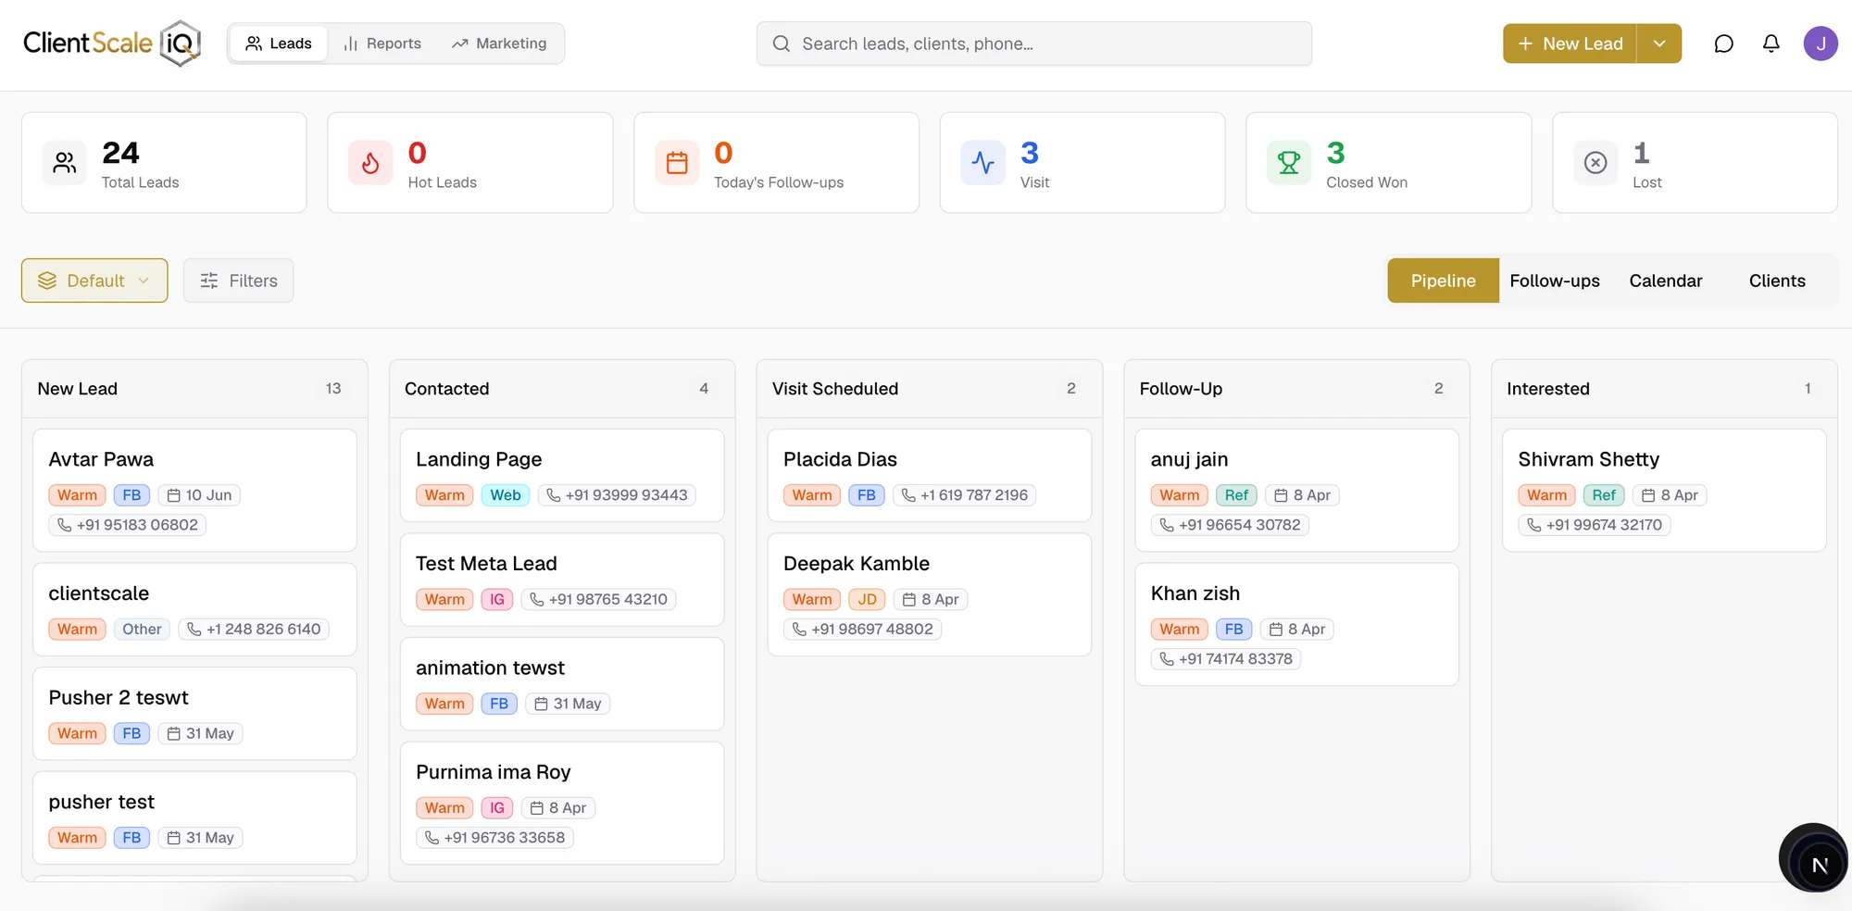Go to the Leads tab
1852x911 pixels.
pos(279,44)
